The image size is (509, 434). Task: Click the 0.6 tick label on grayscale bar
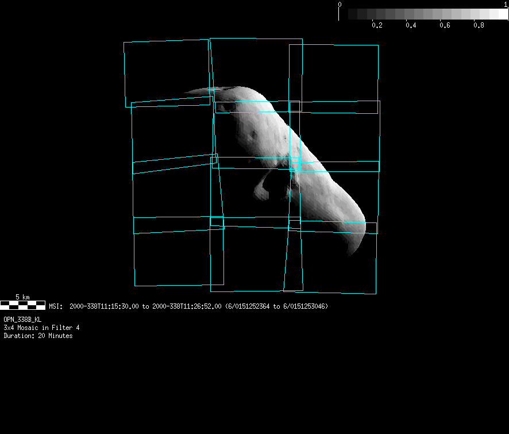click(x=445, y=25)
